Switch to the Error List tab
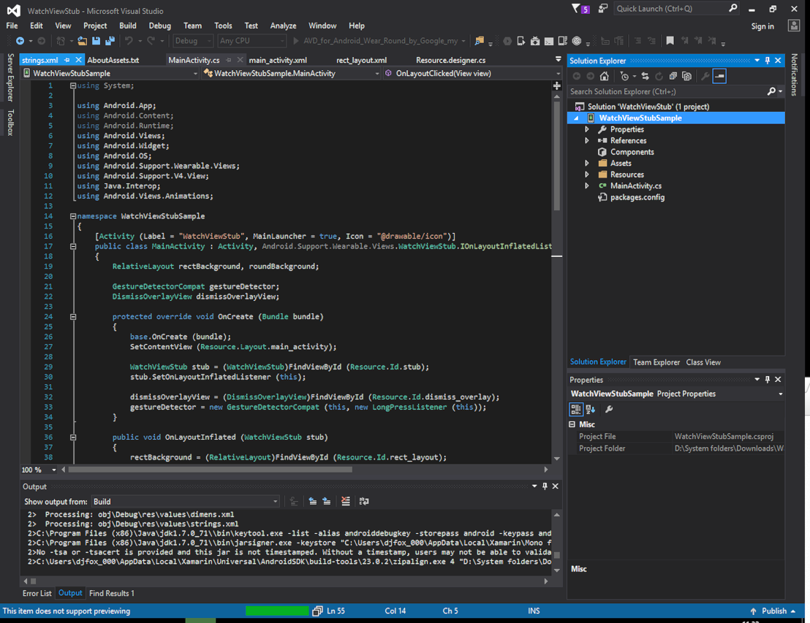The width and height of the screenshot is (810, 623). pyautogui.click(x=37, y=594)
